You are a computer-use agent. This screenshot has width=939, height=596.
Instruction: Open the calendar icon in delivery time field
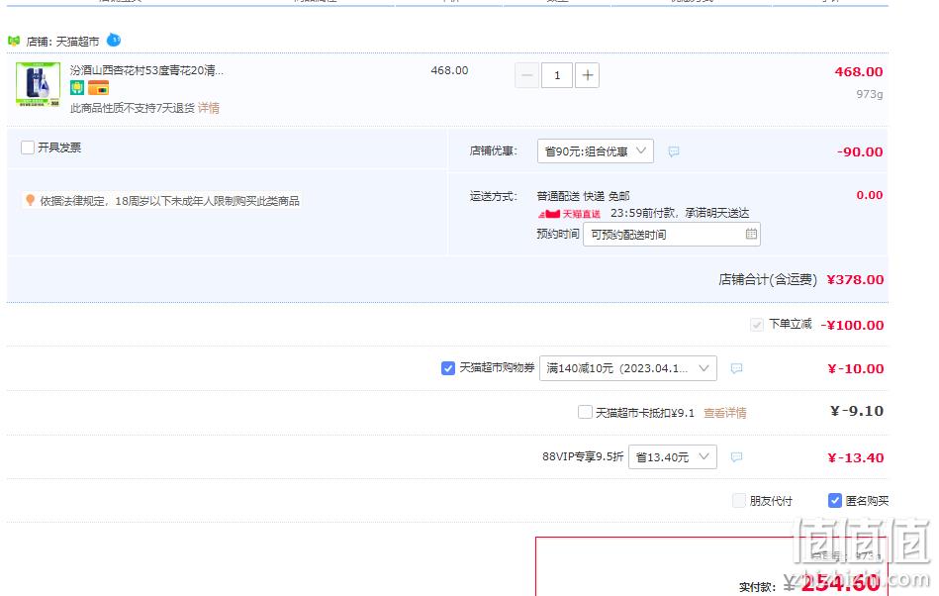[x=751, y=235]
